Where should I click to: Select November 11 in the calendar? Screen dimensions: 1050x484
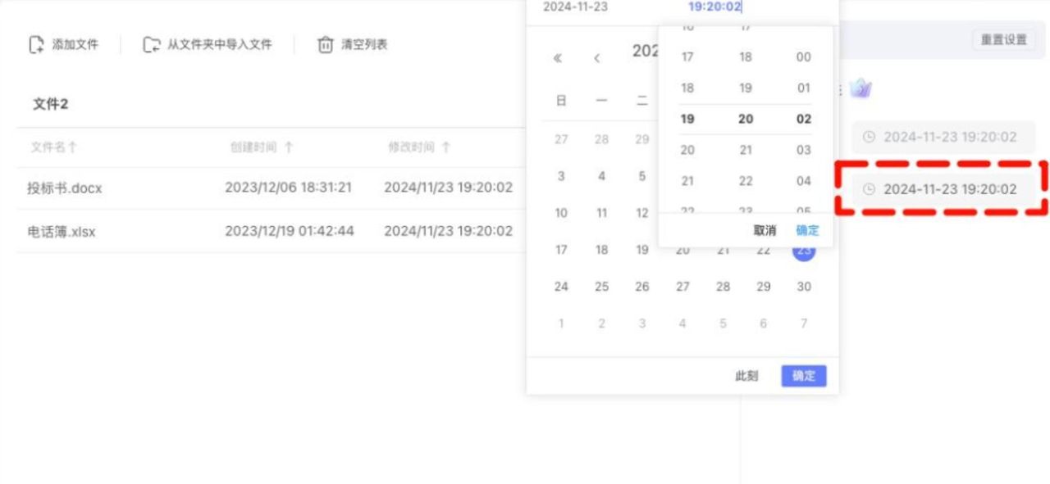pos(601,213)
